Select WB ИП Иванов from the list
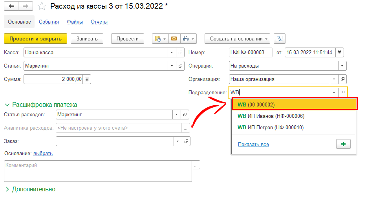Screen dimensions: 377x220 click(x=271, y=116)
